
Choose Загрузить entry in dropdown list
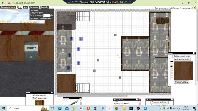click(x=34, y=10)
